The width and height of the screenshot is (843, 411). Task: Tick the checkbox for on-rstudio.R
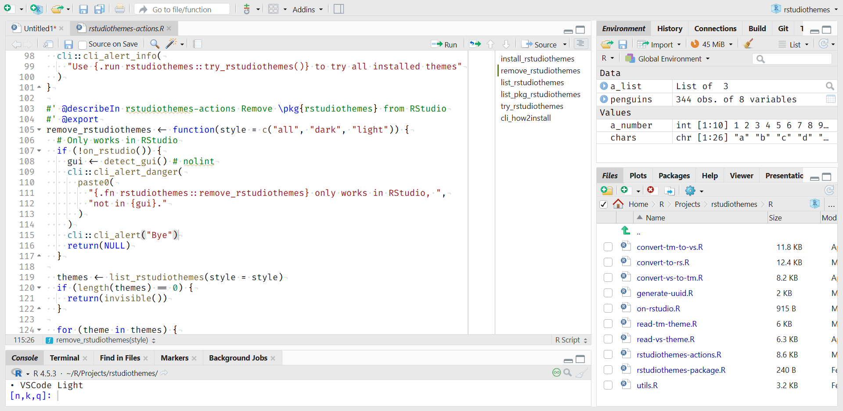point(608,309)
